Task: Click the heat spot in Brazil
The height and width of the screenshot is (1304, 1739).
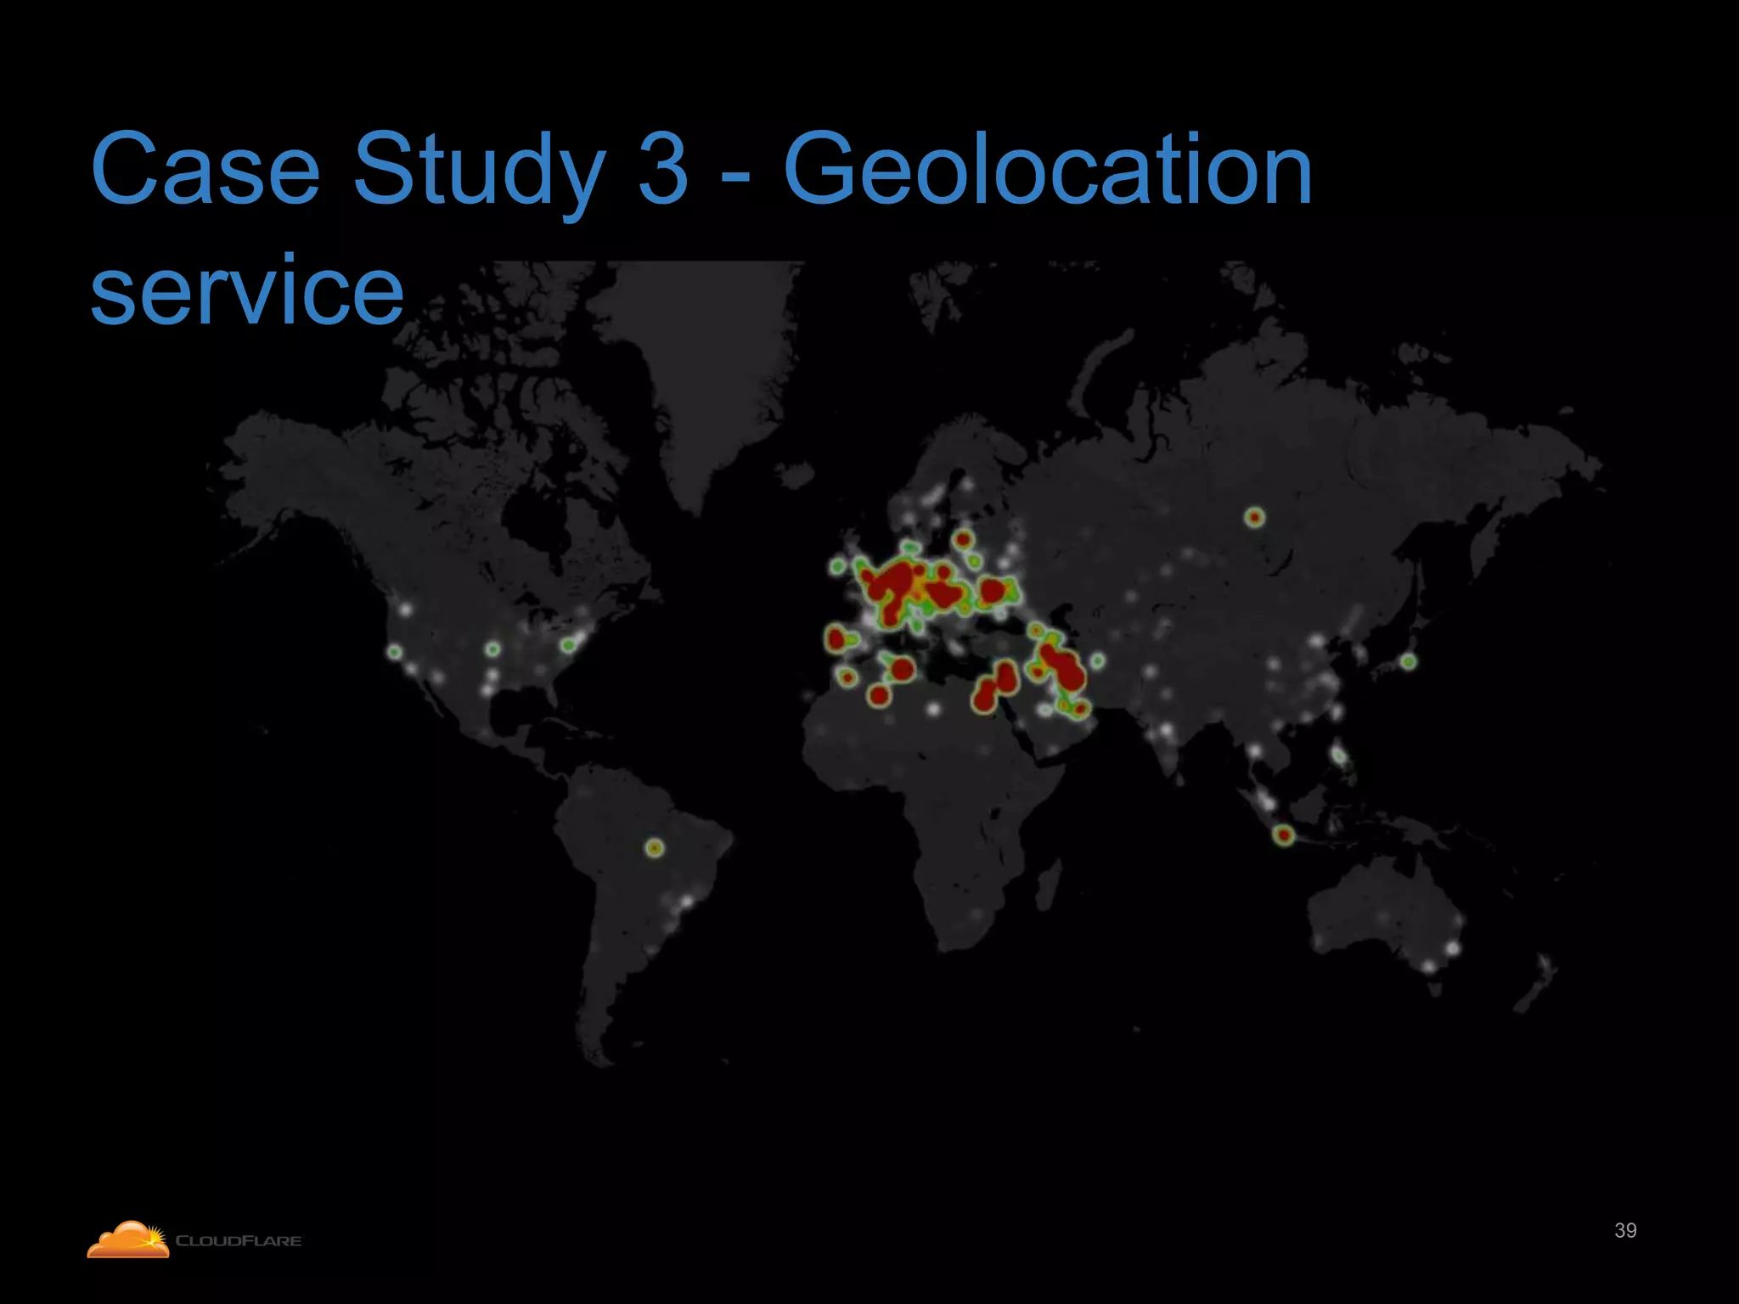Action: coord(654,847)
